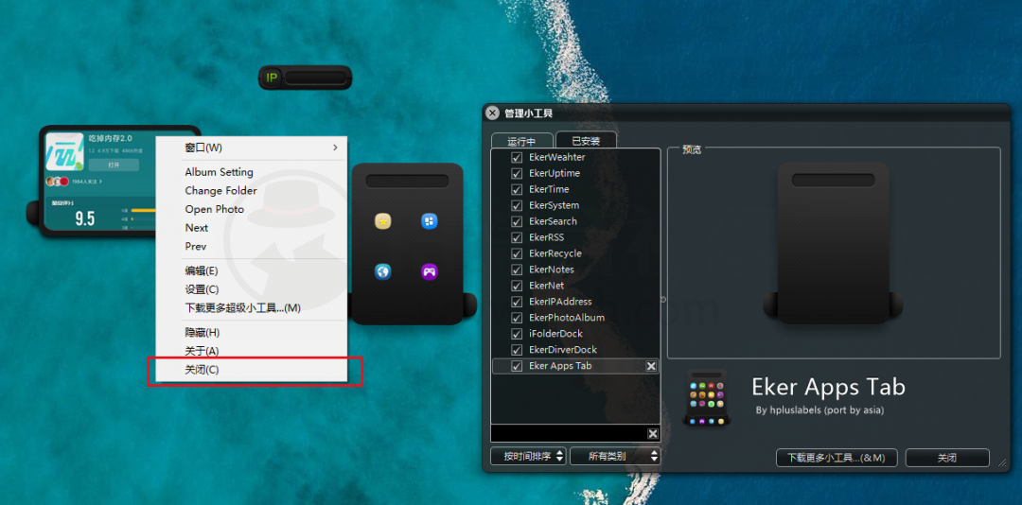
Task: Toggle the EkerSearch checkbox
Action: coord(517,221)
